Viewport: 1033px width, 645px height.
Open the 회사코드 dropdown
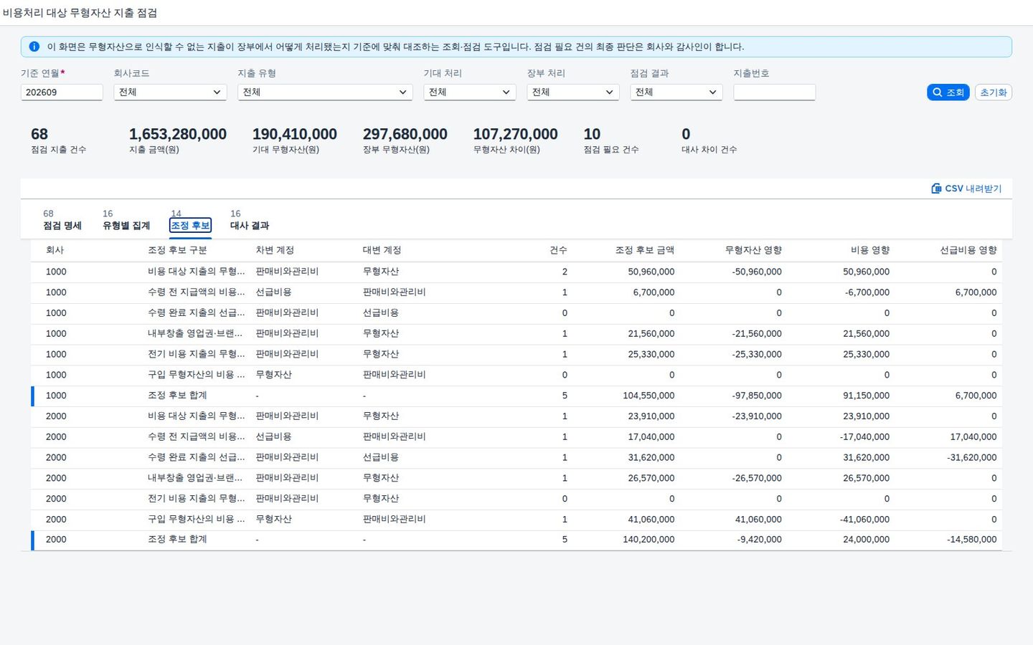[x=170, y=92]
